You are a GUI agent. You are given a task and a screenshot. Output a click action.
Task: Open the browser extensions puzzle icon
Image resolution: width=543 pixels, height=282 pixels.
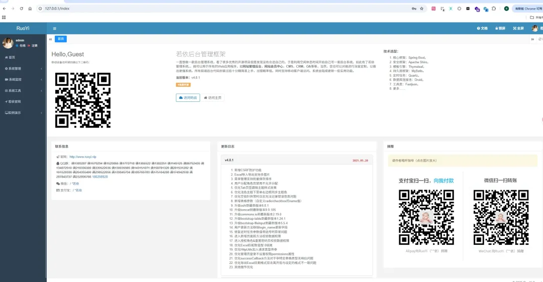[494, 9]
